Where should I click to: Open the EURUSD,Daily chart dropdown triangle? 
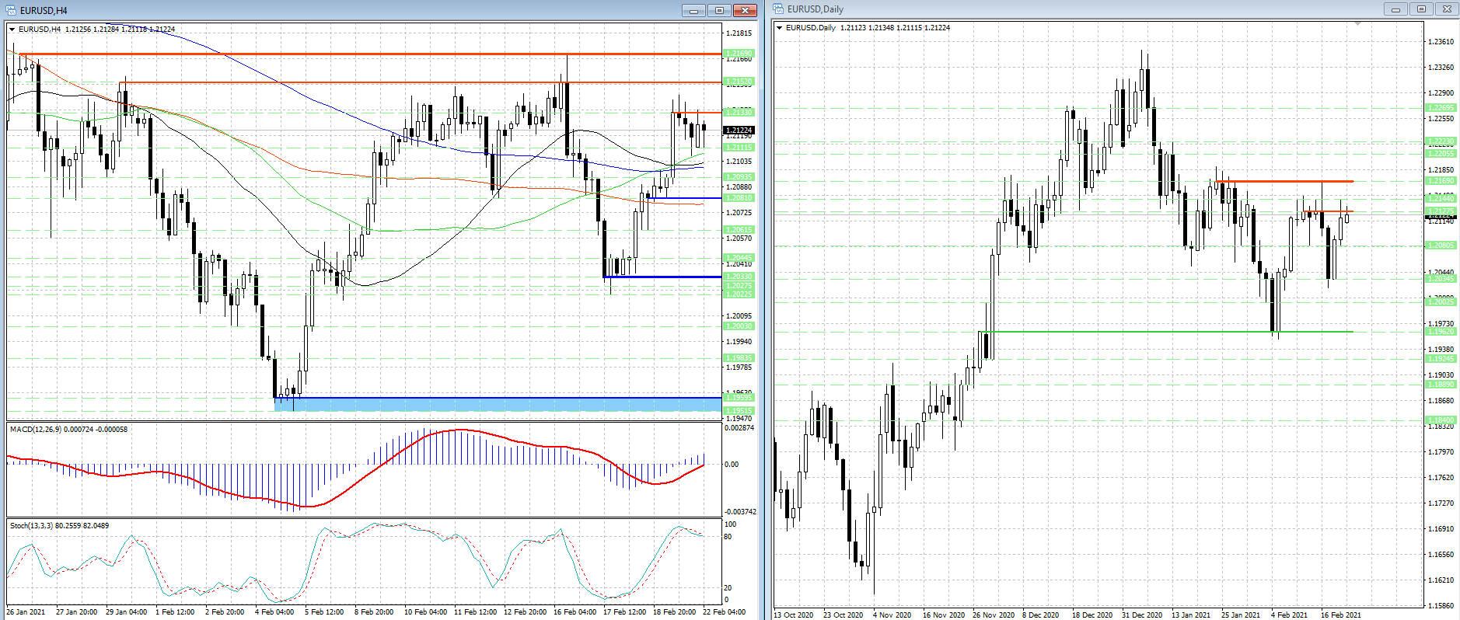point(780,28)
